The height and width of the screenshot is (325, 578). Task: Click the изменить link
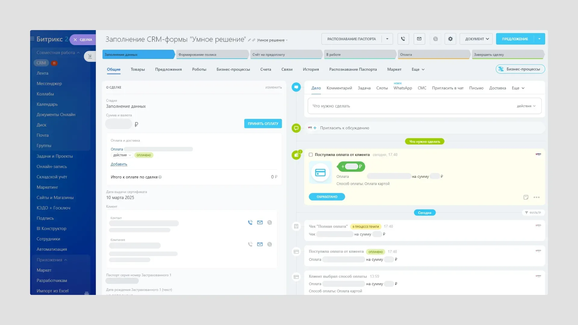(x=273, y=87)
